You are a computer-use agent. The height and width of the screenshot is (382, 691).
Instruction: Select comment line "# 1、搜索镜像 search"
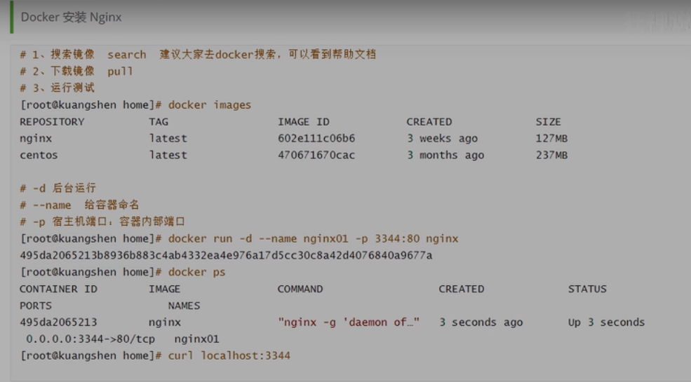point(83,55)
